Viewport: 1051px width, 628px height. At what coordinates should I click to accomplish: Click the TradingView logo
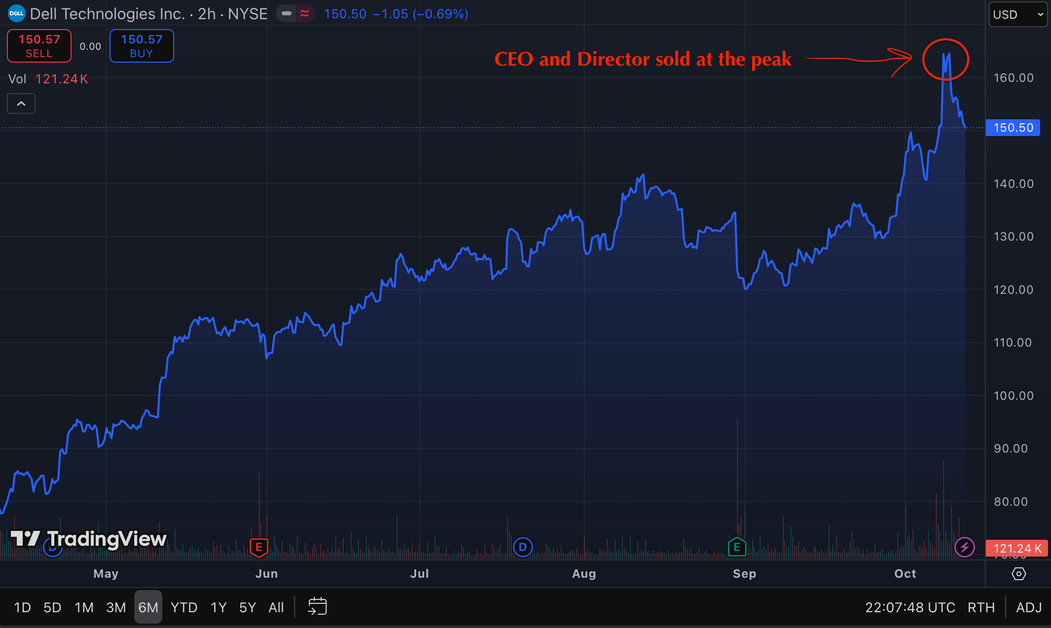pyautogui.click(x=89, y=539)
